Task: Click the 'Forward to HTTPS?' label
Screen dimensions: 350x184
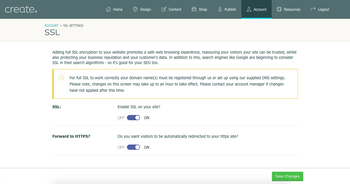Action: 71,136
